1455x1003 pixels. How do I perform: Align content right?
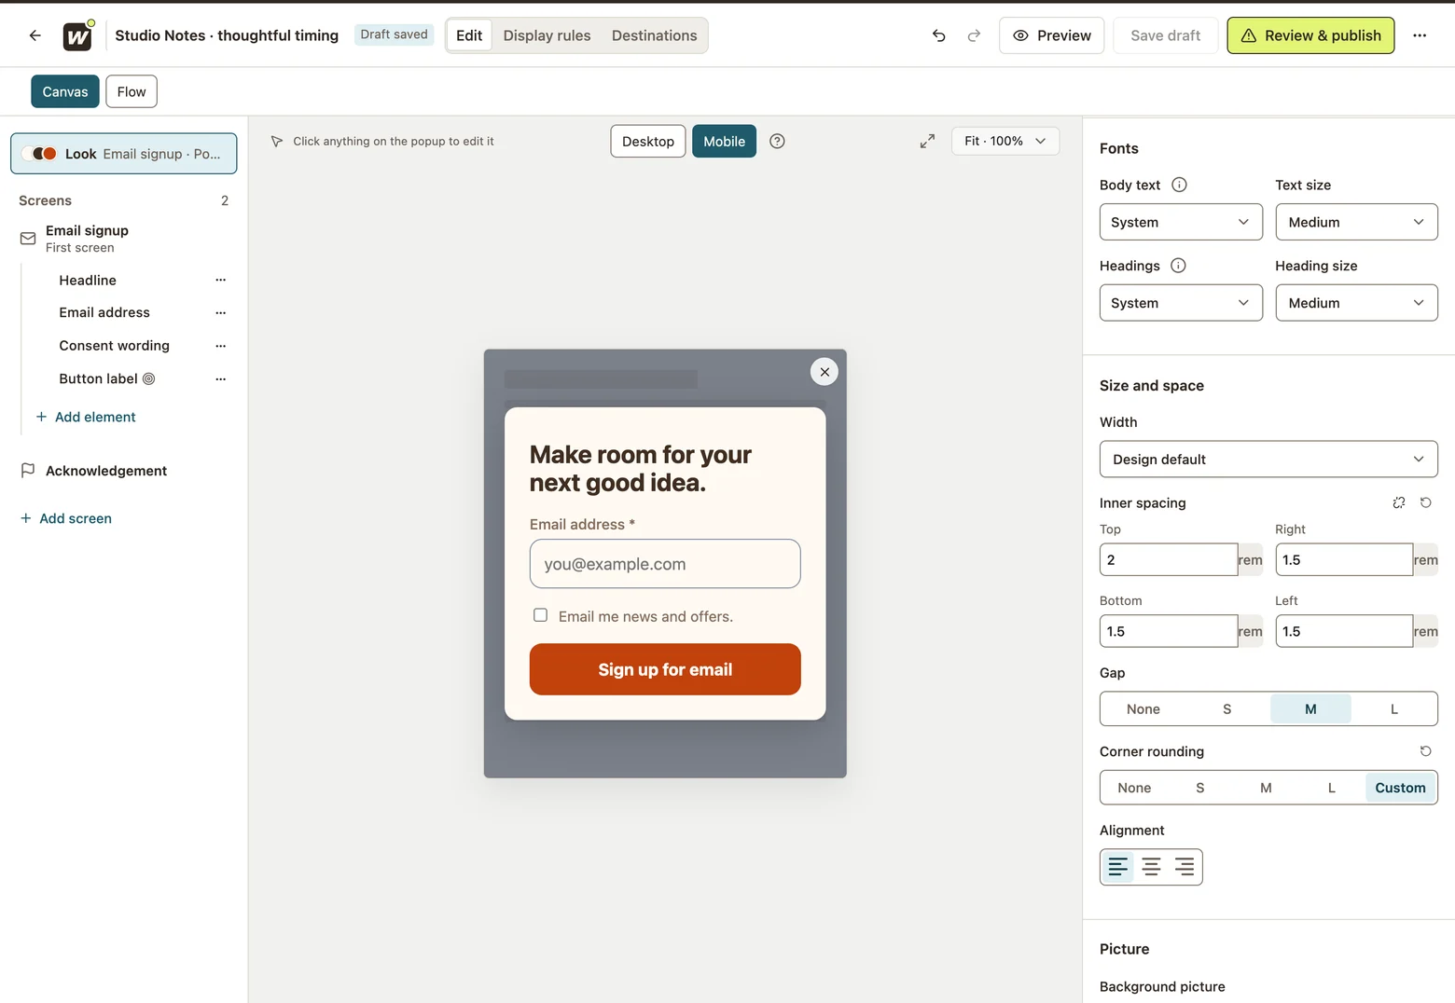point(1185,867)
